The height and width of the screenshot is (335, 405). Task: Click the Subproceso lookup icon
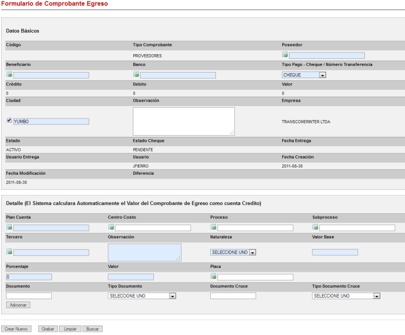(x=316, y=228)
